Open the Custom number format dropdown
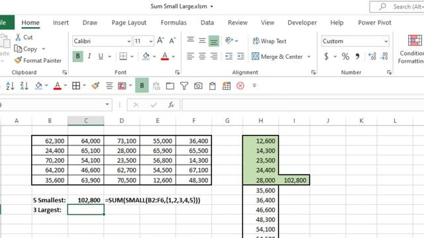The width and height of the screenshot is (424, 238). pos(386,41)
